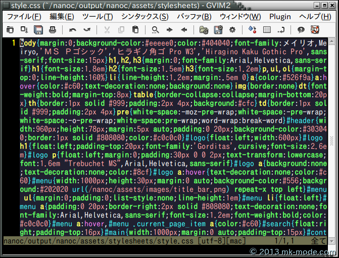This screenshot has width=339, height=258.
Task: Open Find and Replace with magnifier icon
Action: tap(155, 30)
